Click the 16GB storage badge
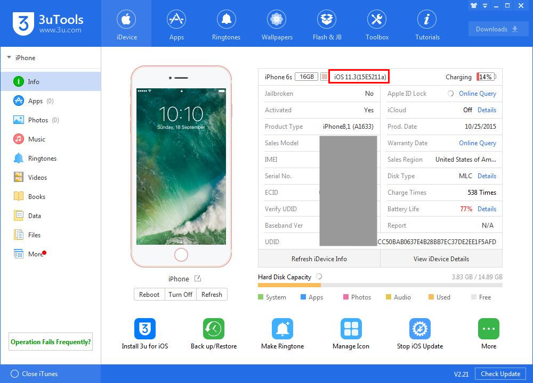 [306, 77]
